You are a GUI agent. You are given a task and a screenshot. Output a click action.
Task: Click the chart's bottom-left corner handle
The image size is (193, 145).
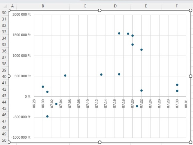9,142
